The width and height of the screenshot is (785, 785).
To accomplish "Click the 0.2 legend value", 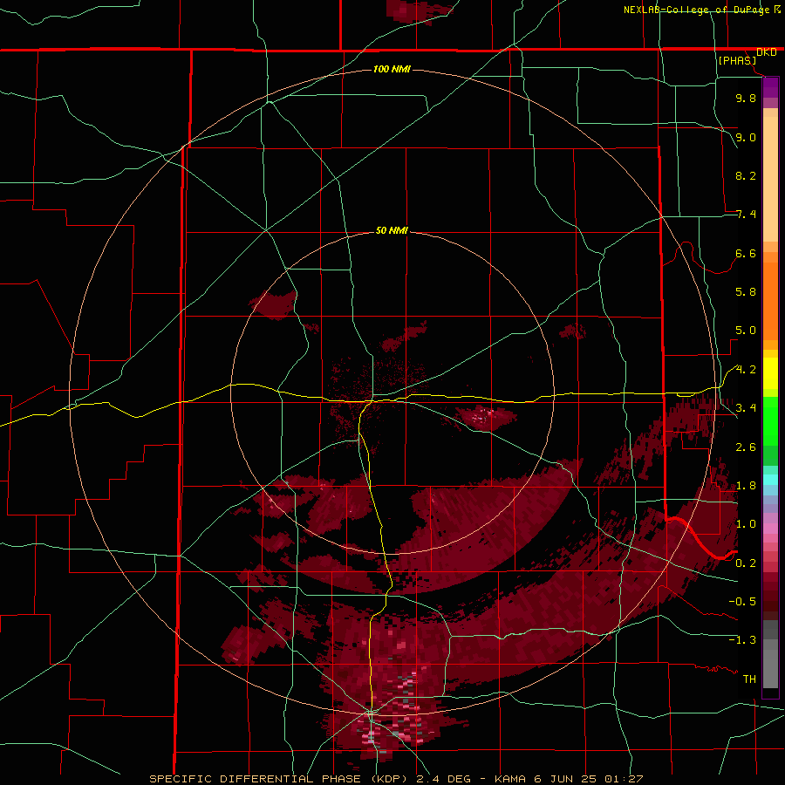I will (746, 563).
